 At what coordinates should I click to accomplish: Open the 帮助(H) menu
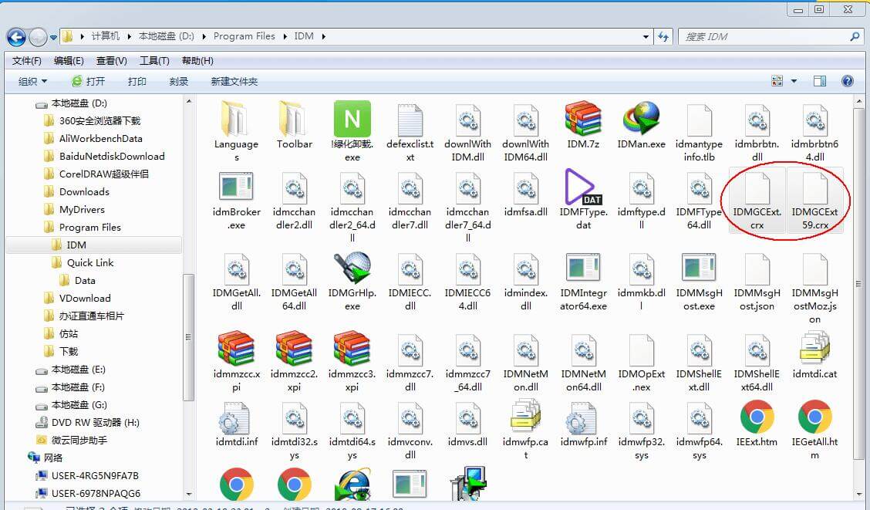point(197,60)
